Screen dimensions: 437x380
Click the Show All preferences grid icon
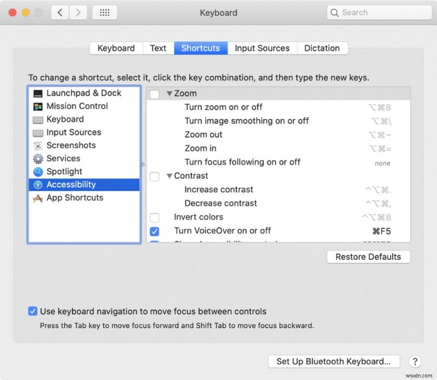tap(105, 12)
